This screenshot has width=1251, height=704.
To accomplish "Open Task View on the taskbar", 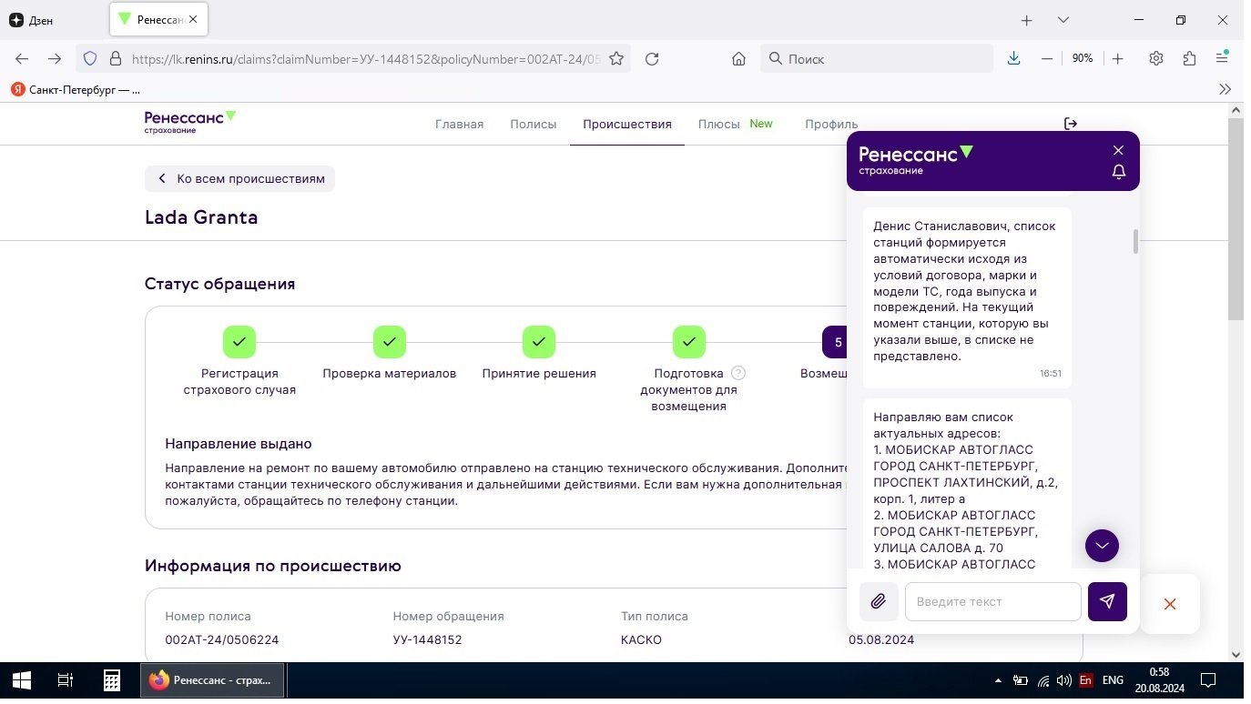I will (x=66, y=679).
